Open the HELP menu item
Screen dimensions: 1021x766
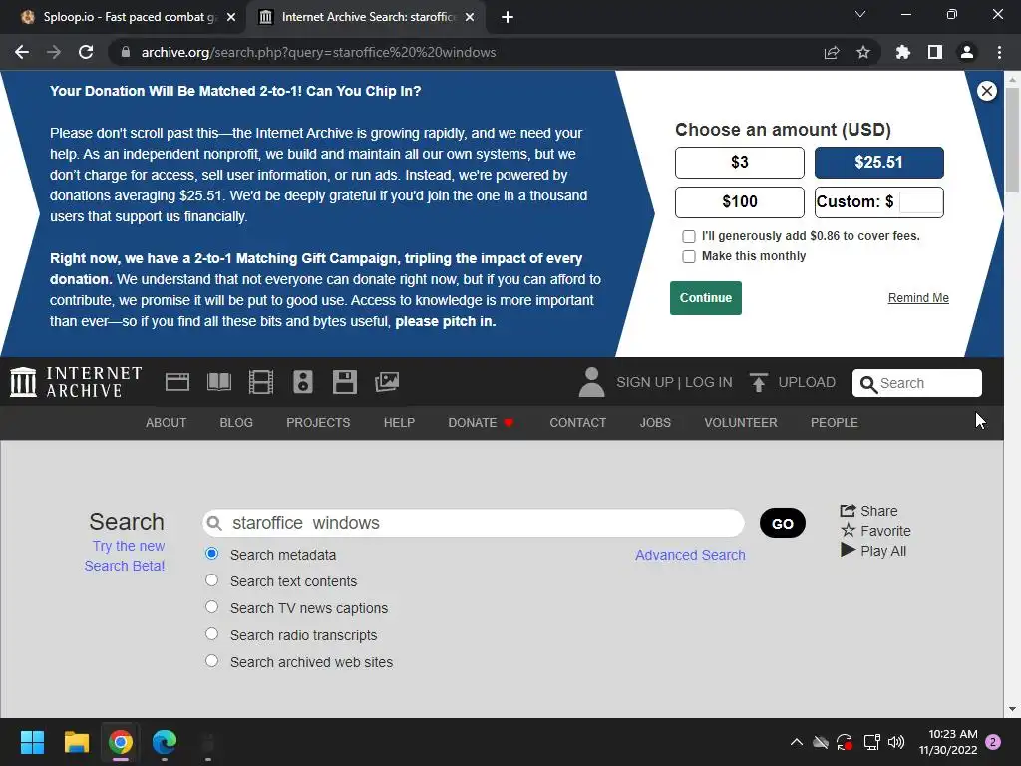(399, 423)
